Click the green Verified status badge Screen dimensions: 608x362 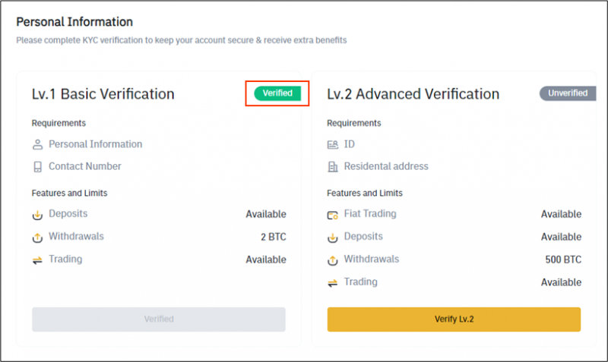[x=277, y=93]
